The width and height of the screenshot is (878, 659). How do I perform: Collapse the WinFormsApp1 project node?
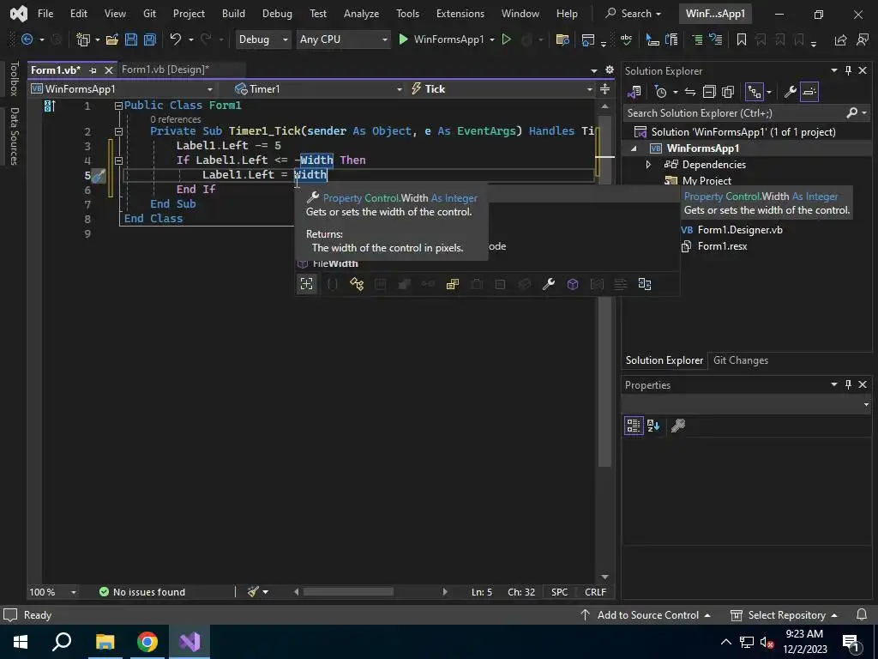point(634,148)
